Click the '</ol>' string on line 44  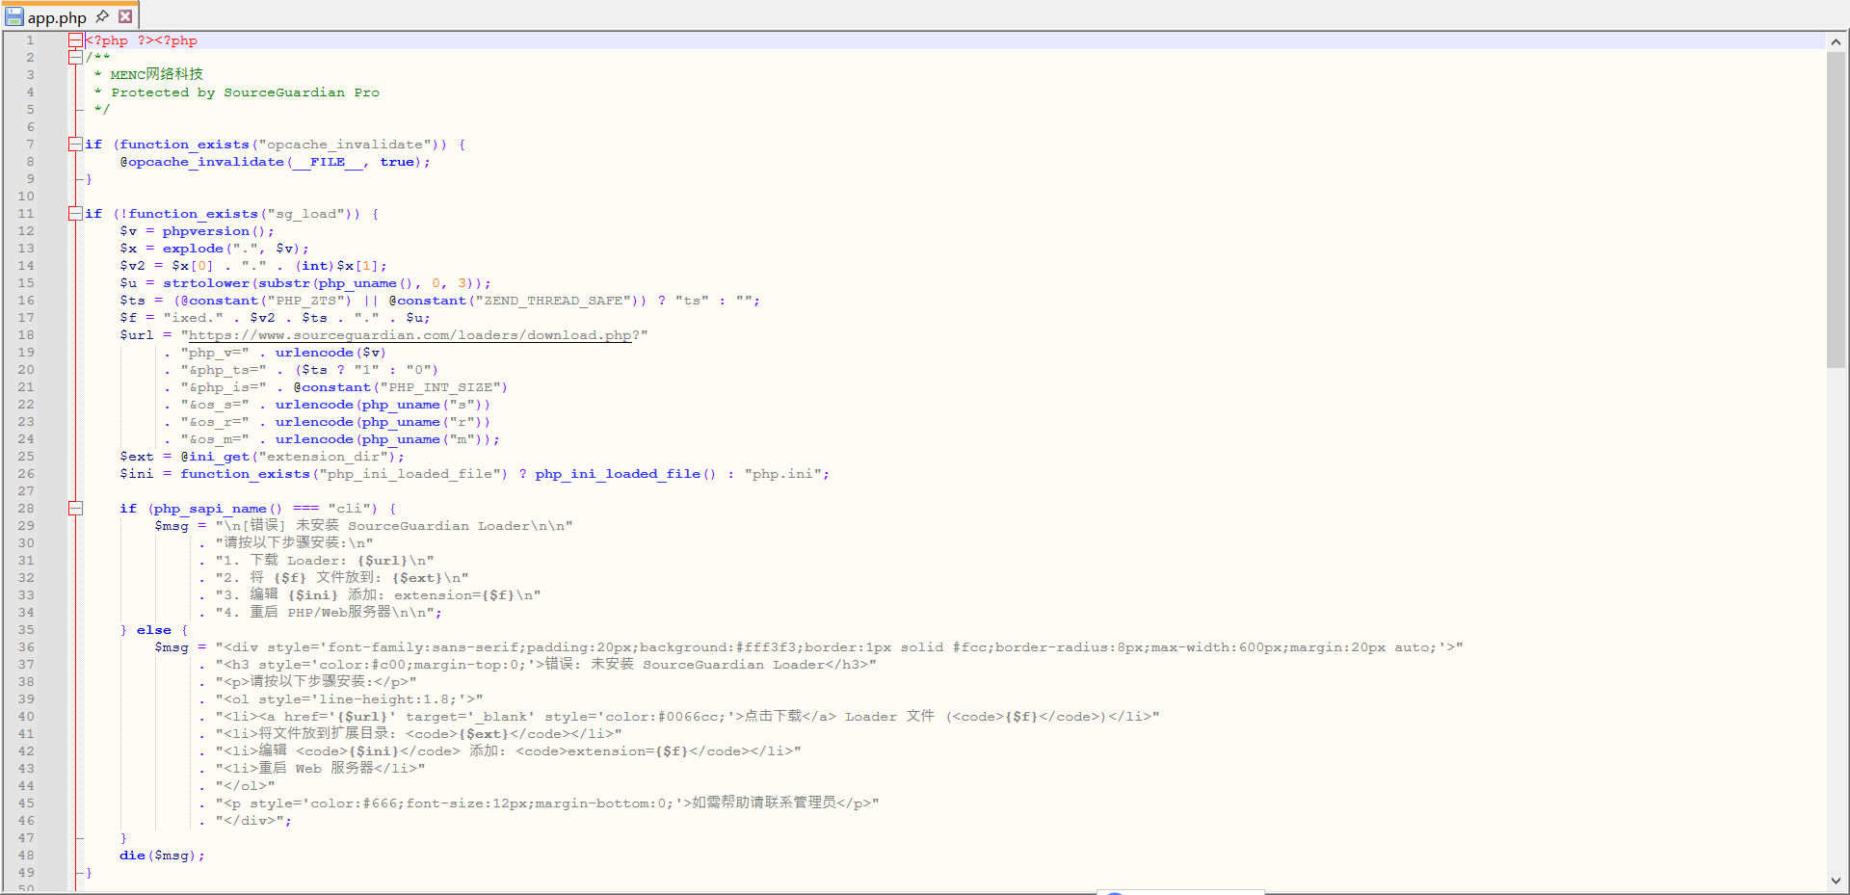(245, 786)
